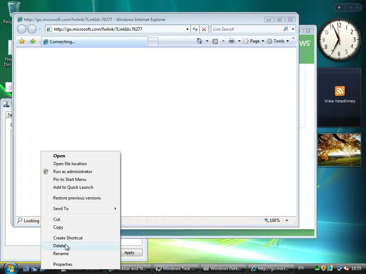The width and height of the screenshot is (366, 274).
Task: Expand the Send To submenu
Action: pos(80,209)
